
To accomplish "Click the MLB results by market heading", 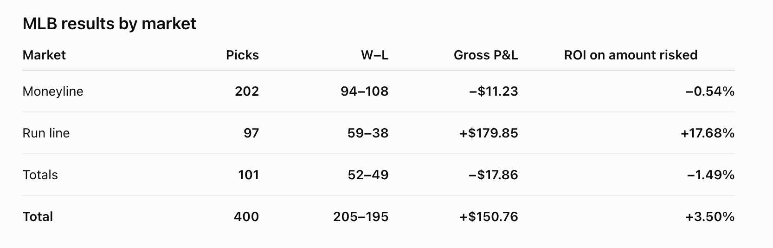I will pos(110,24).
